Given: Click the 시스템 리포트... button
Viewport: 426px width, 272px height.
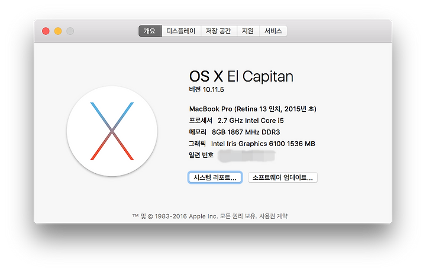Looking at the screenshot, I should (215, 177).
